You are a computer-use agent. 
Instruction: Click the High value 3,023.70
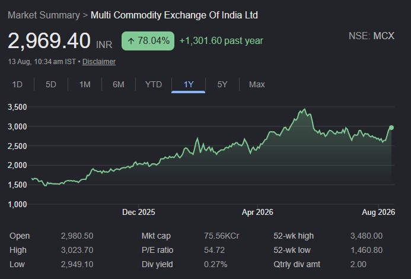point(77,250)
